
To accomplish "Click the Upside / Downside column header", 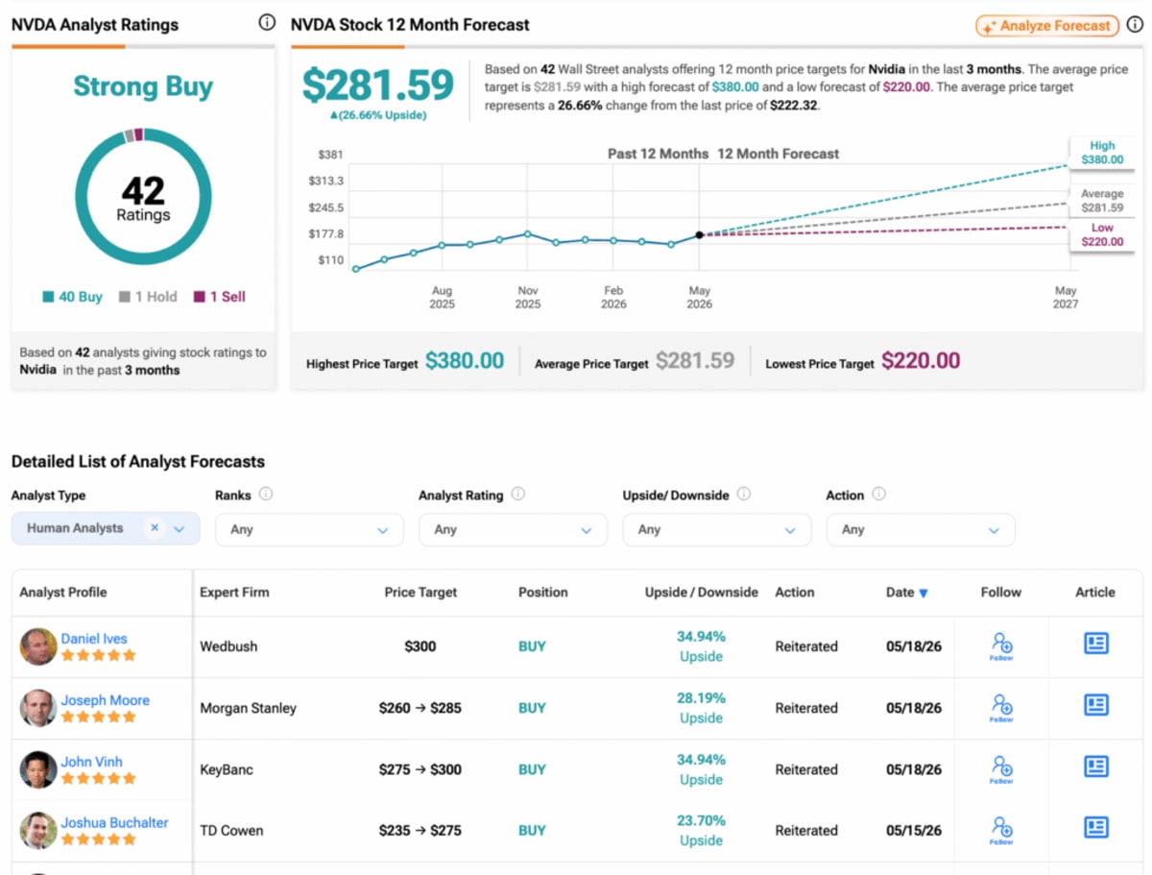I will (x=702, y=593).
